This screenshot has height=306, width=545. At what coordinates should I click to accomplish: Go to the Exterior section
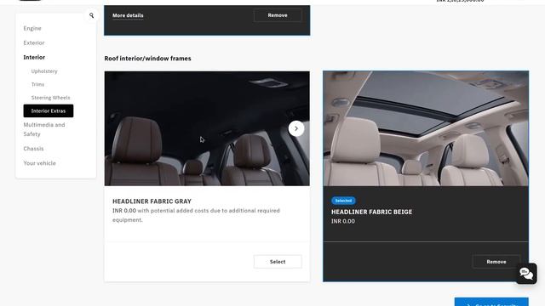(x=34, y=43)
